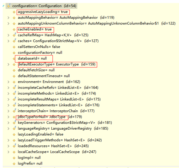The height and width of the screenshot is (168, 179).
Task: Expand the incompleteMethods node
Action: point(8,94)
